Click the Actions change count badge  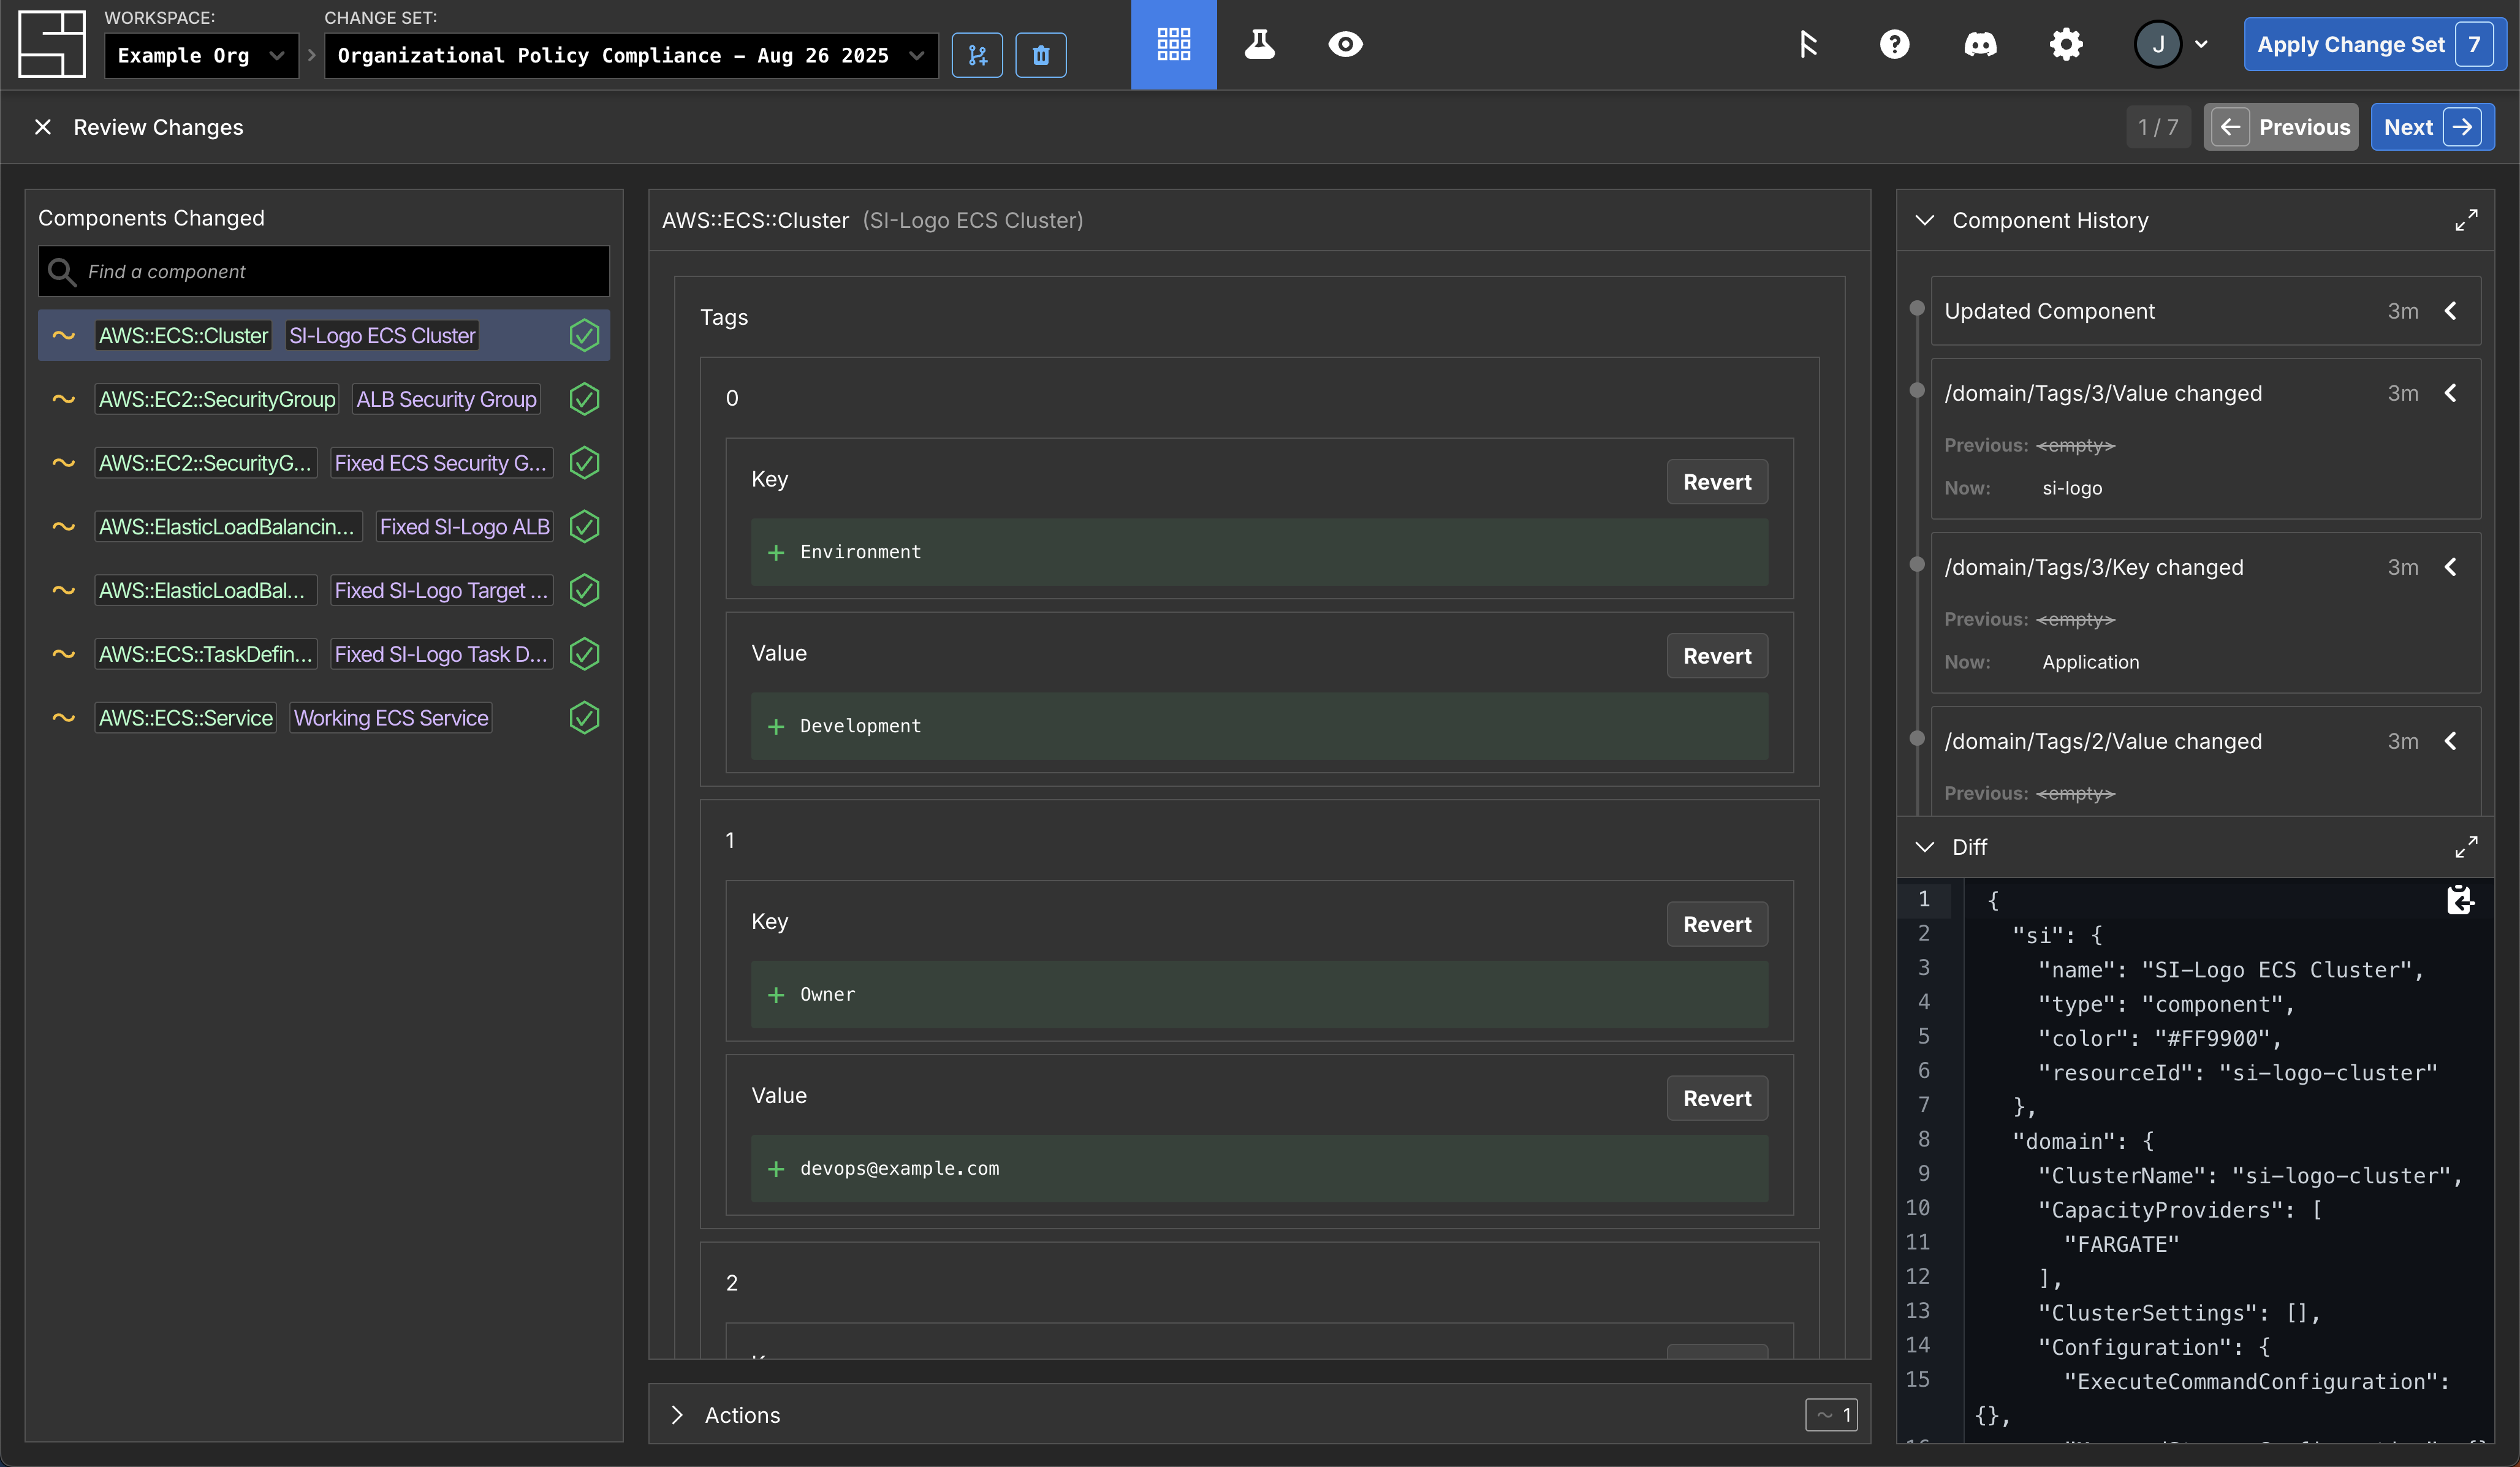point(1832,1415)
